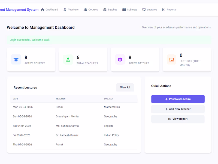Click the Batches layers icon in navbar
This screenshot has height=164, width=218.
pyautogui.click(x=105, y=10)
